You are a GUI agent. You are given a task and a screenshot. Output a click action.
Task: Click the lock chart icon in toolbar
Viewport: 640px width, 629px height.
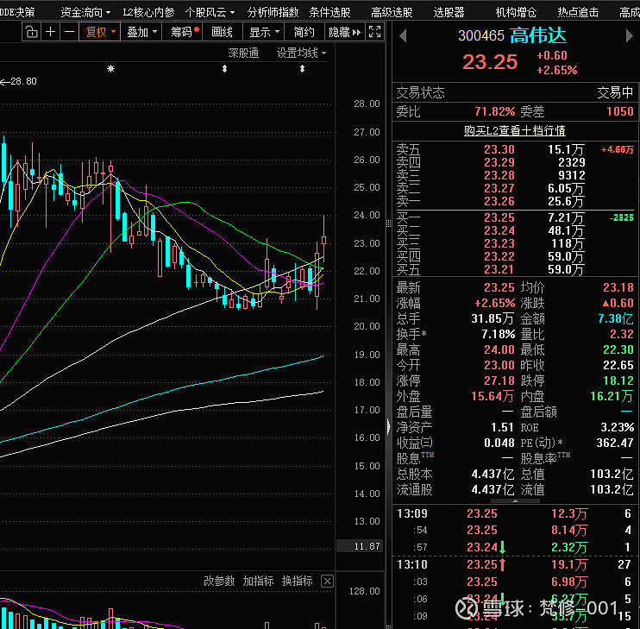(x=31, y=32)
